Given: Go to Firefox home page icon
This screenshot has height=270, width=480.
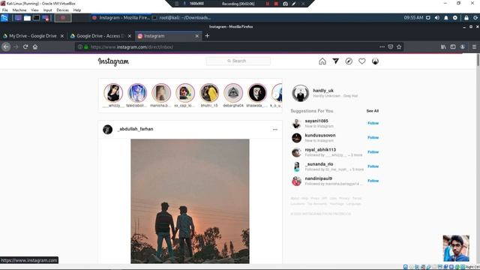Looking at the screenshot, I should tap(35, 46).
